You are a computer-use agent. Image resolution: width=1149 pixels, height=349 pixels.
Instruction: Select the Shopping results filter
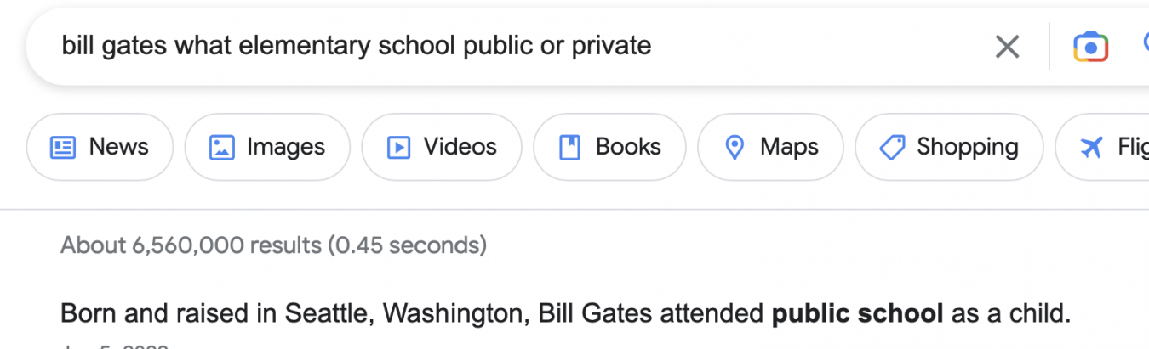[967, 147]
